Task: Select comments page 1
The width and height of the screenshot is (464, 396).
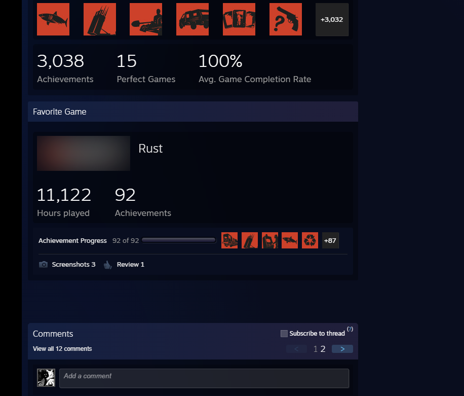Action: [x=316, y=349]
